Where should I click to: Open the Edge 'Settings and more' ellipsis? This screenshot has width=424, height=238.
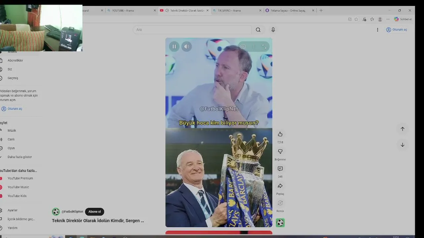388,19
